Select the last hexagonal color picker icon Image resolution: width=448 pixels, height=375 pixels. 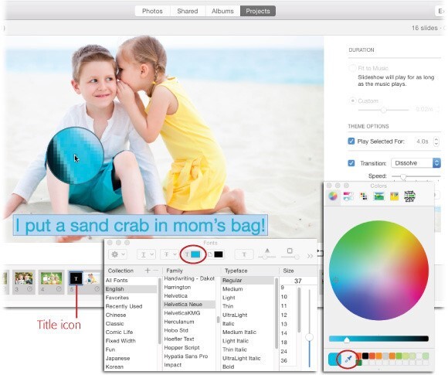coord(409,196)
